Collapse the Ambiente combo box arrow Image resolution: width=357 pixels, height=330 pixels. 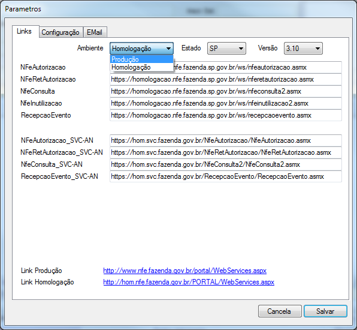[168, 49]
